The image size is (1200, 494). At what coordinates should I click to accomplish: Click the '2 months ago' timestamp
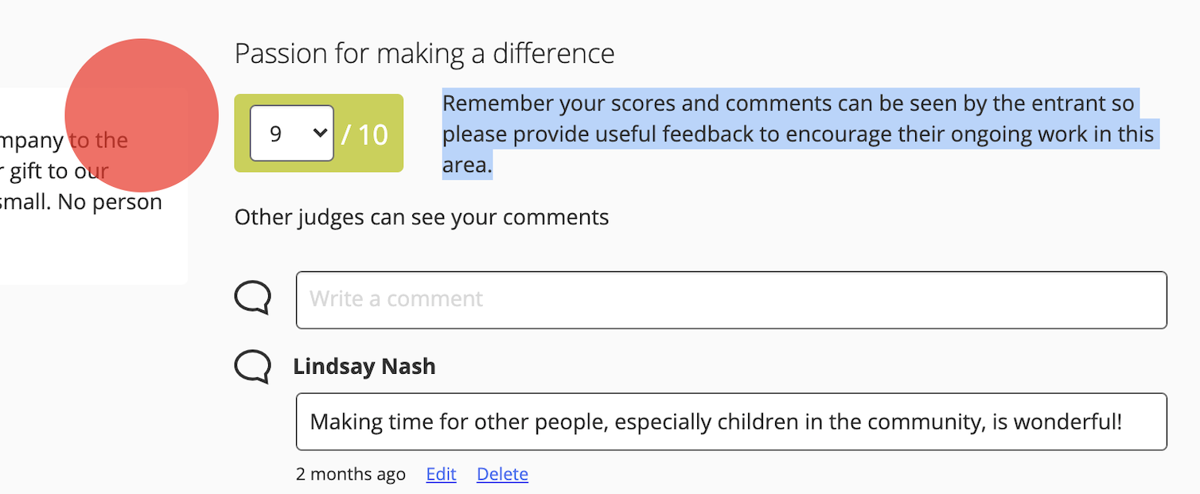[x=351, y=473]
